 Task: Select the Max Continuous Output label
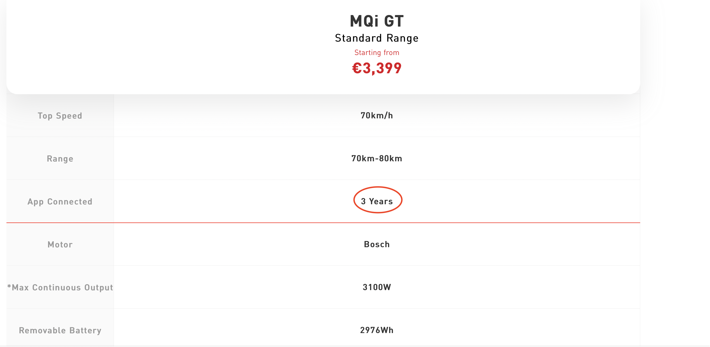[x=62, y=287]
